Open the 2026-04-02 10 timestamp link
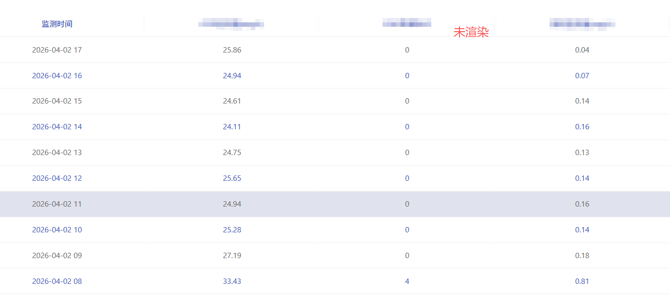670x297 pixels. click(x=57, y=230)
